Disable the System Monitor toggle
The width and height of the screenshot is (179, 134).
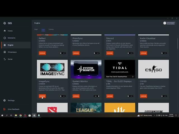click(96, 96)
